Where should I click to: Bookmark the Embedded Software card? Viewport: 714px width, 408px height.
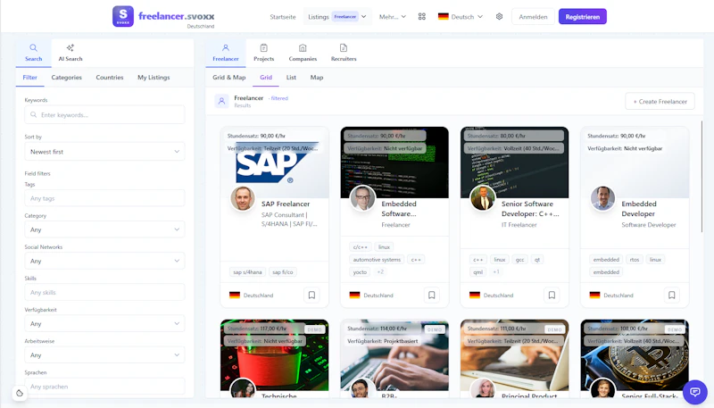[x=432, y=296]
